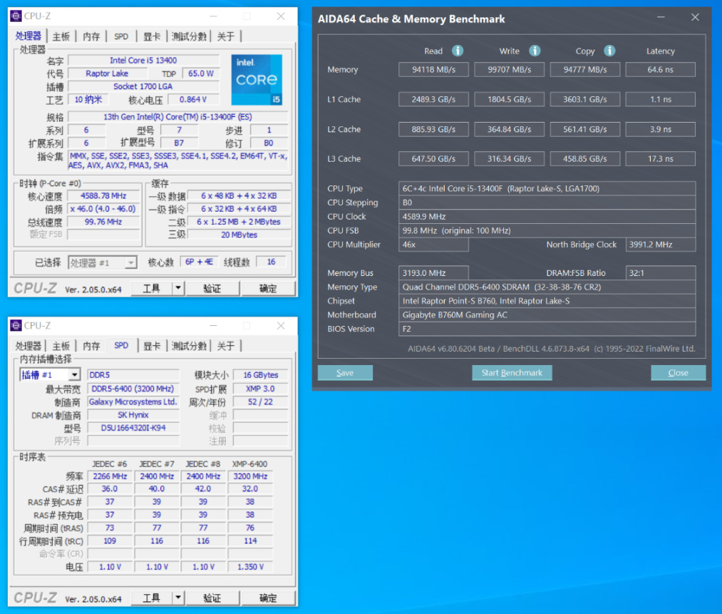Click the info icon next to Copy
722x614 pixels.
pos(609,51)
